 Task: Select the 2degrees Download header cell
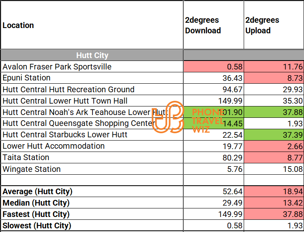(213, 25)
